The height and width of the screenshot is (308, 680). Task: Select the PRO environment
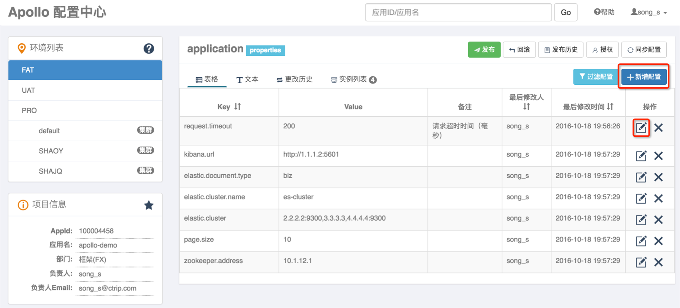(x=85, y=111)
